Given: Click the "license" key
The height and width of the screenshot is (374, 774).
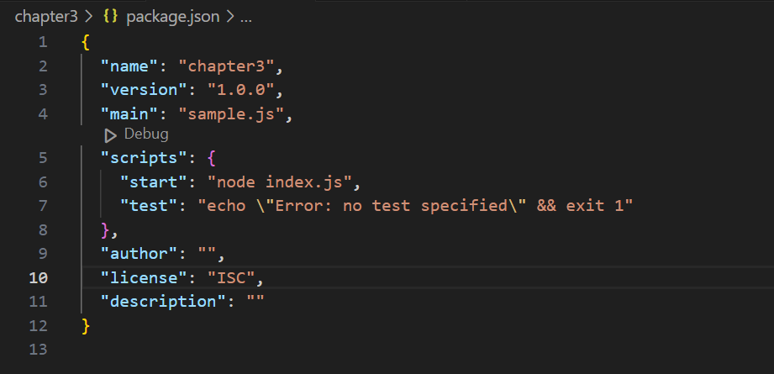Looking at the screenshot, I should pos(145,278).
